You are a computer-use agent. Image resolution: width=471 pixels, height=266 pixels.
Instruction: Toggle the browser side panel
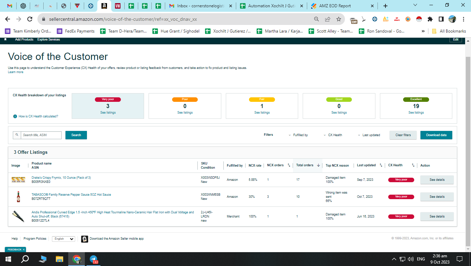tap(441, 19)
